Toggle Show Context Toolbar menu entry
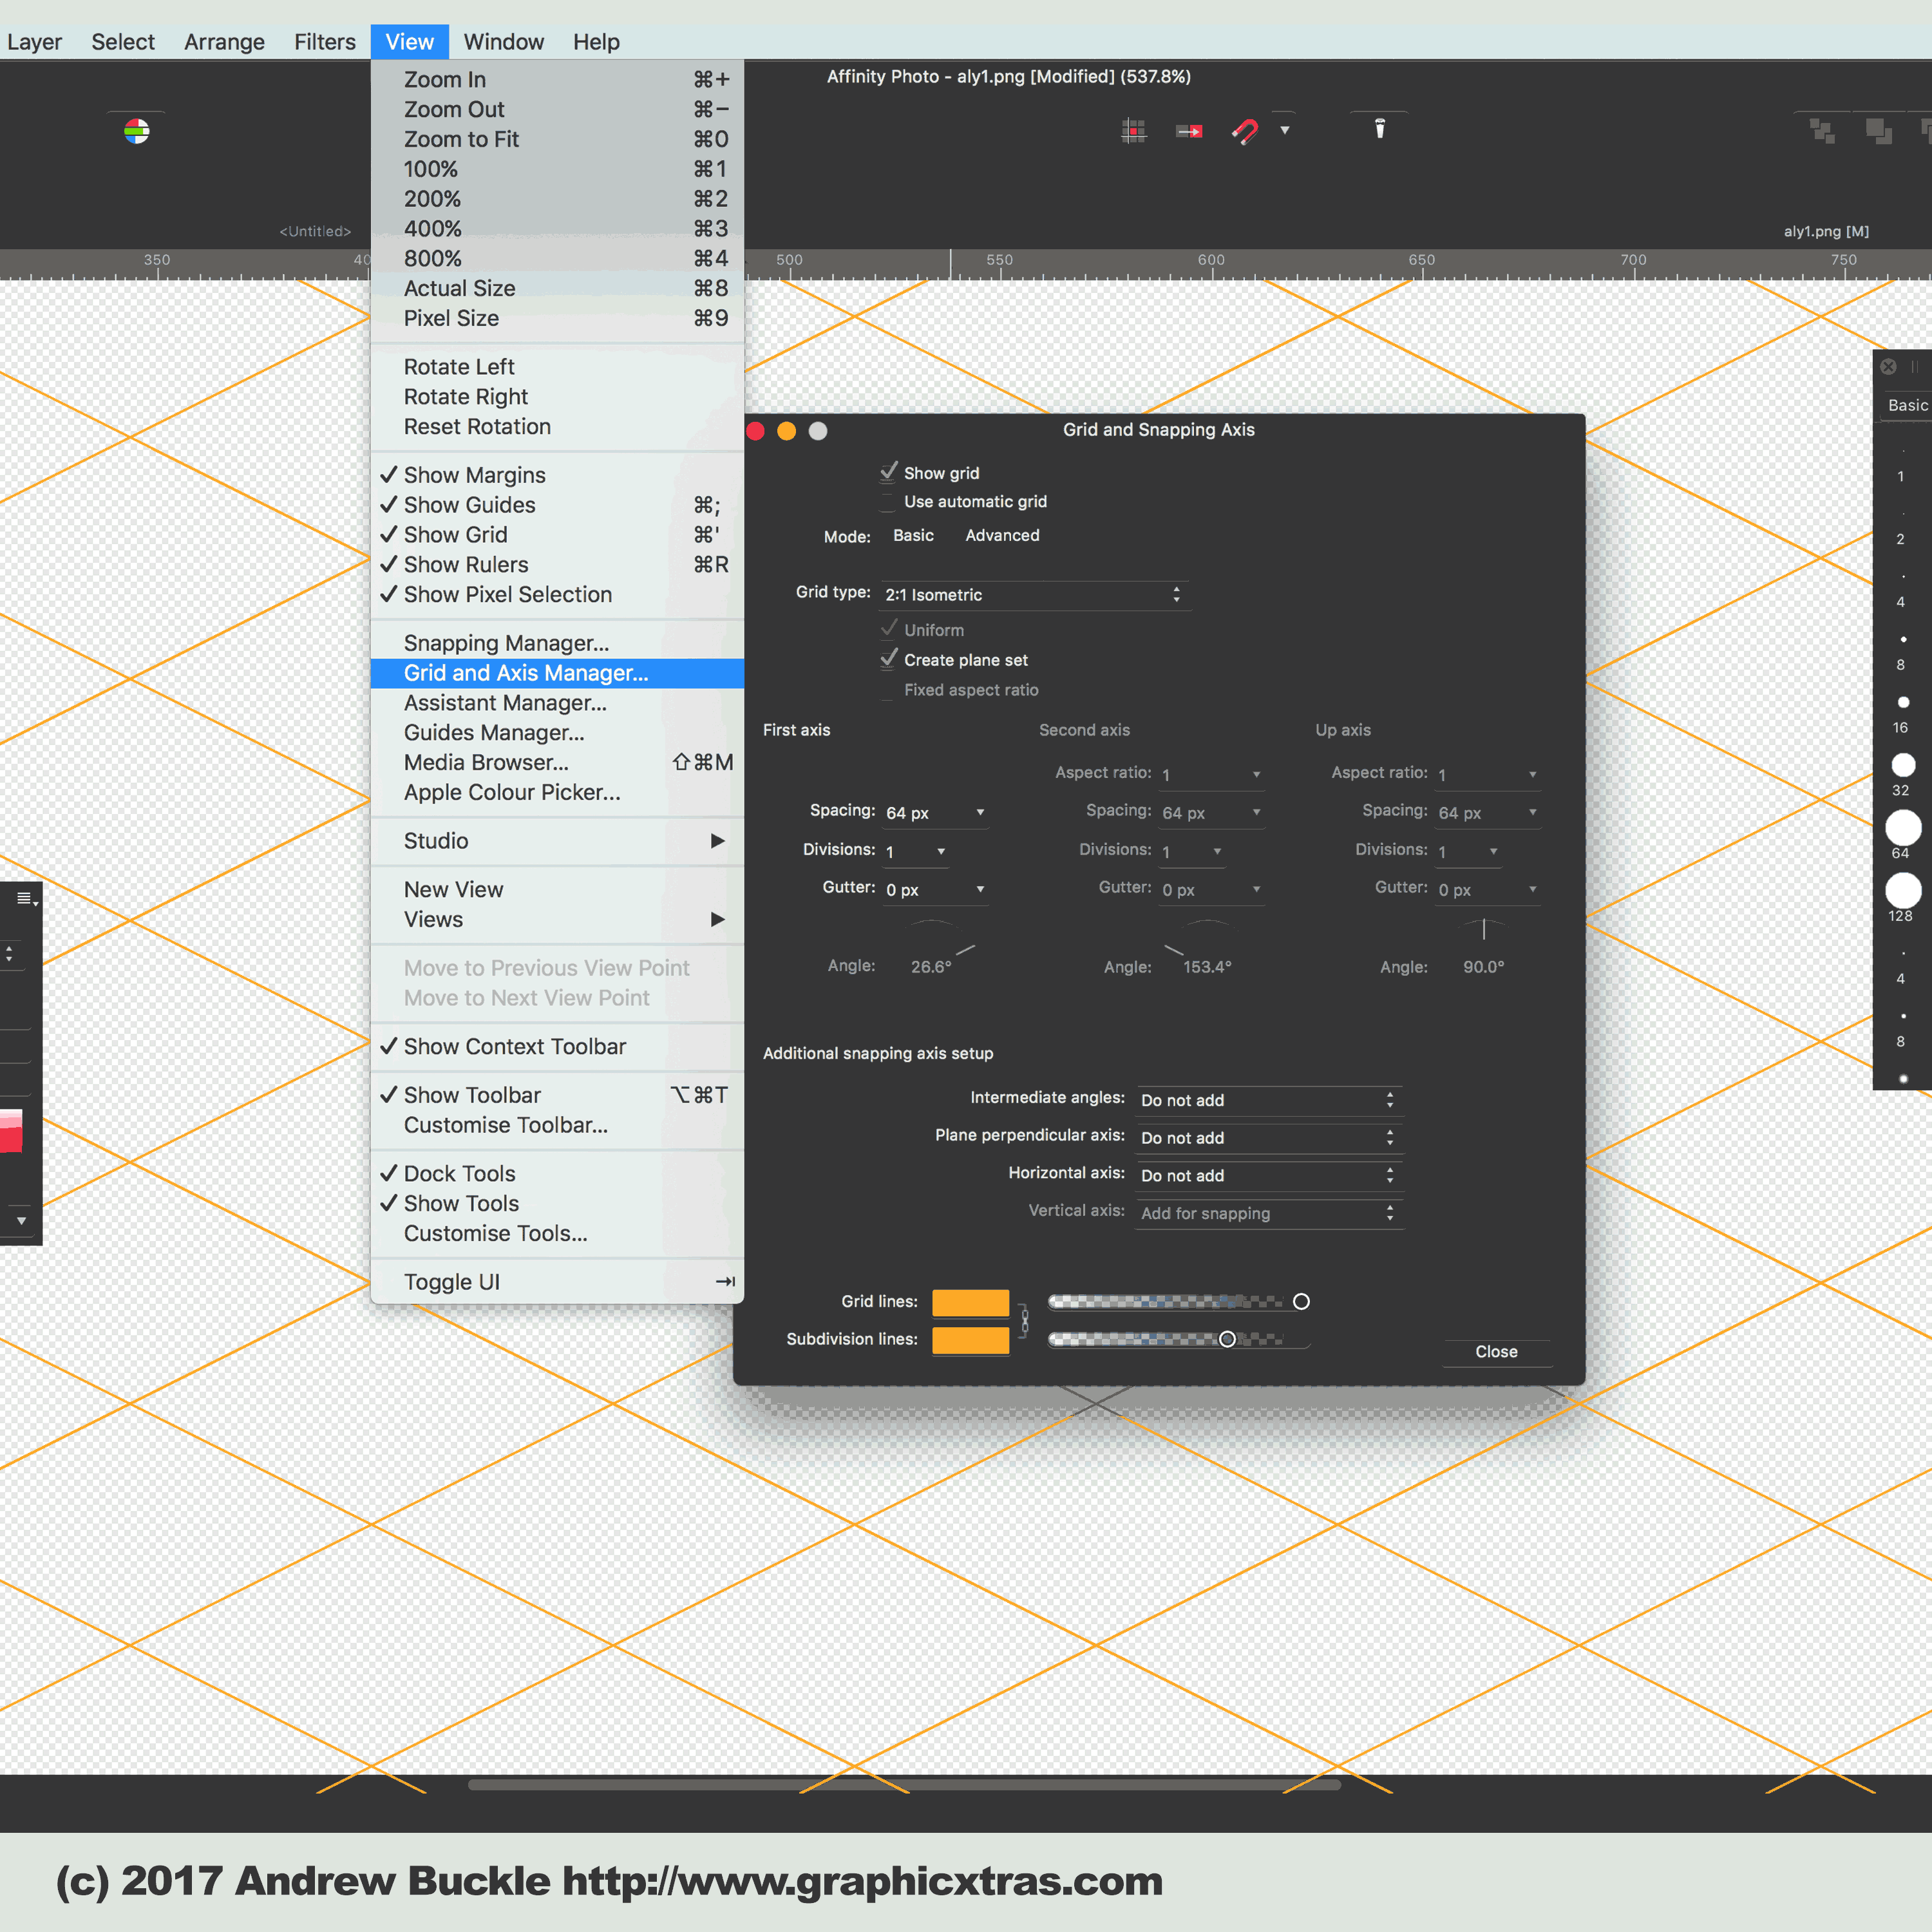 557,1047
